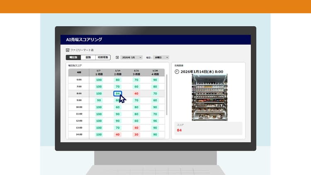Screen dimensions: 311x175
Task: Click the 8:00 time row label
Action: coord(79,93)
